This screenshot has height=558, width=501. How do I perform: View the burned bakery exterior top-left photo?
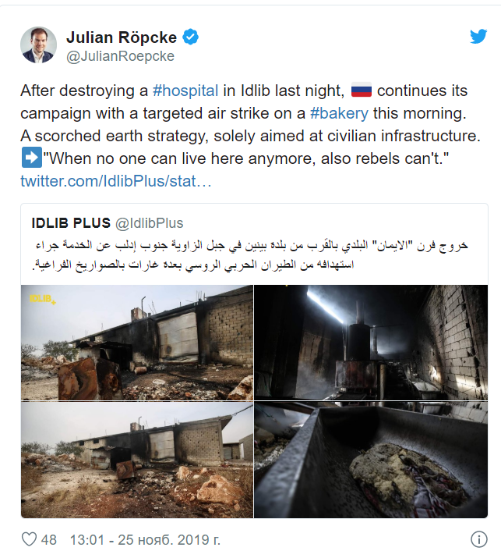tap(137, 343)
